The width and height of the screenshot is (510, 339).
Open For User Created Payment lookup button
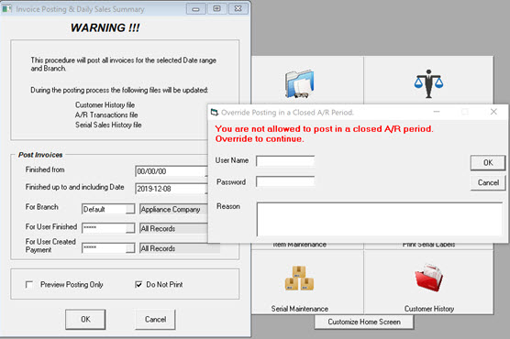click(x=130, y=248)
